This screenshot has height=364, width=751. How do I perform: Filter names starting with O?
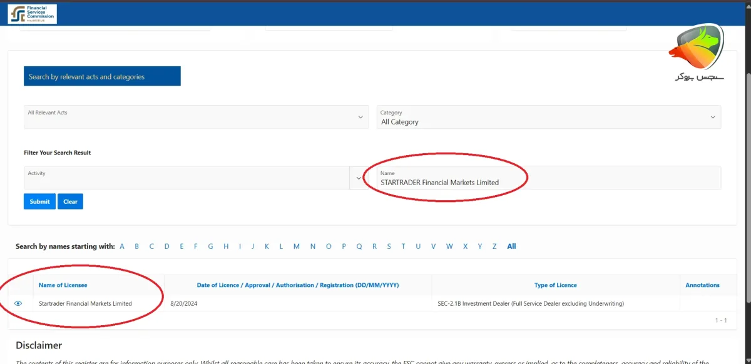coord(329,246)
